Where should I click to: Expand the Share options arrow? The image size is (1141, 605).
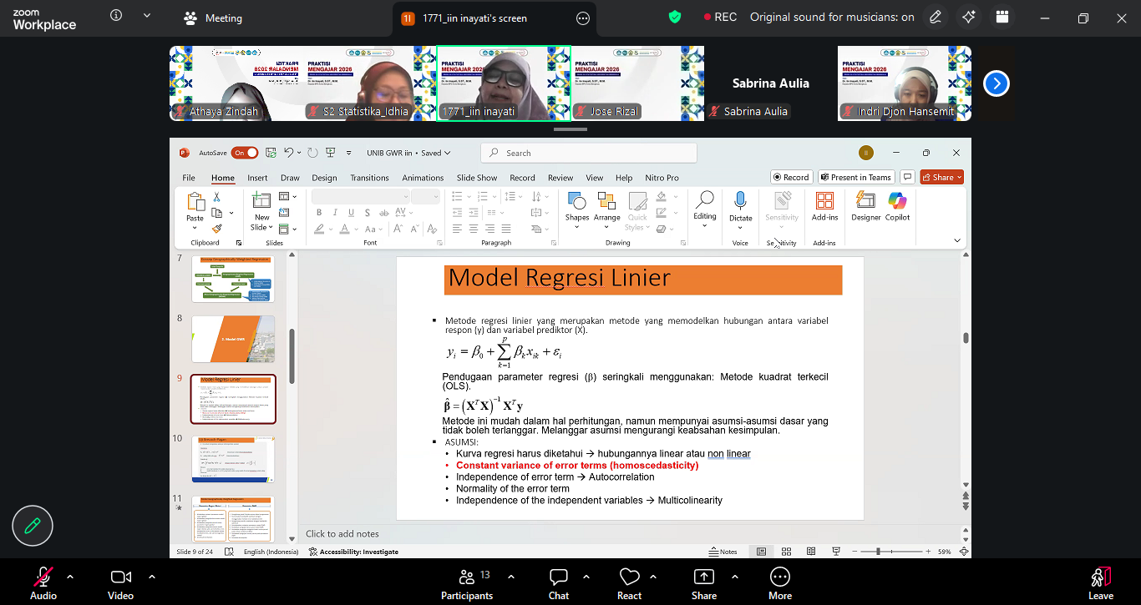point(735,577)
